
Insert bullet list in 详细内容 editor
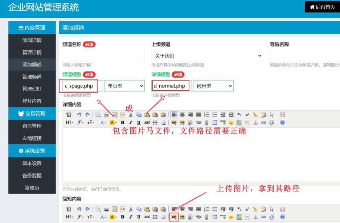point(215,115)
